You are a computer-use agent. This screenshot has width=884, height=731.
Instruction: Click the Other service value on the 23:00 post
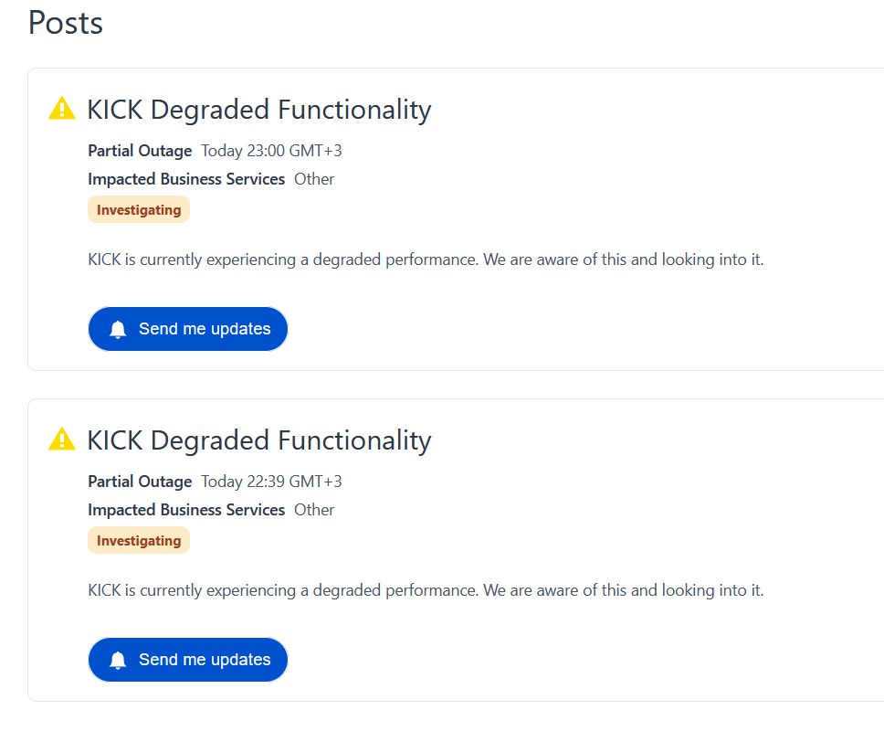pyautogui.click(x=314, y=179)
